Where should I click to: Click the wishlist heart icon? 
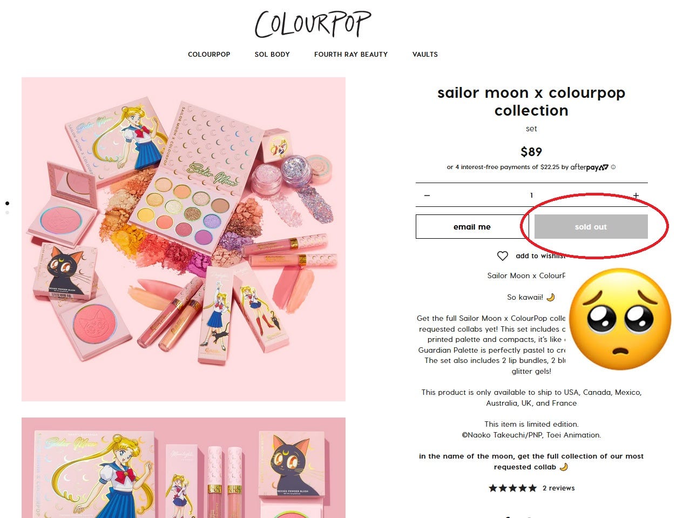pos(502,256)
